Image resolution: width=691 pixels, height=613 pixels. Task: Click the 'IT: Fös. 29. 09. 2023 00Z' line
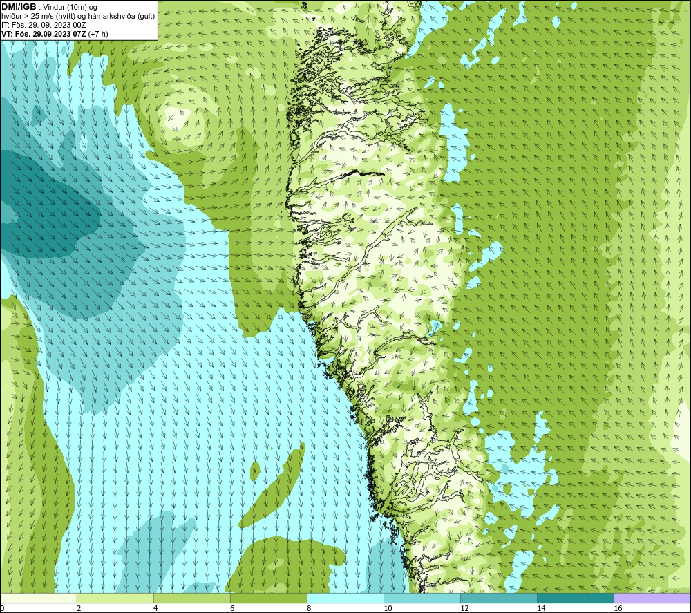[44, 25]
